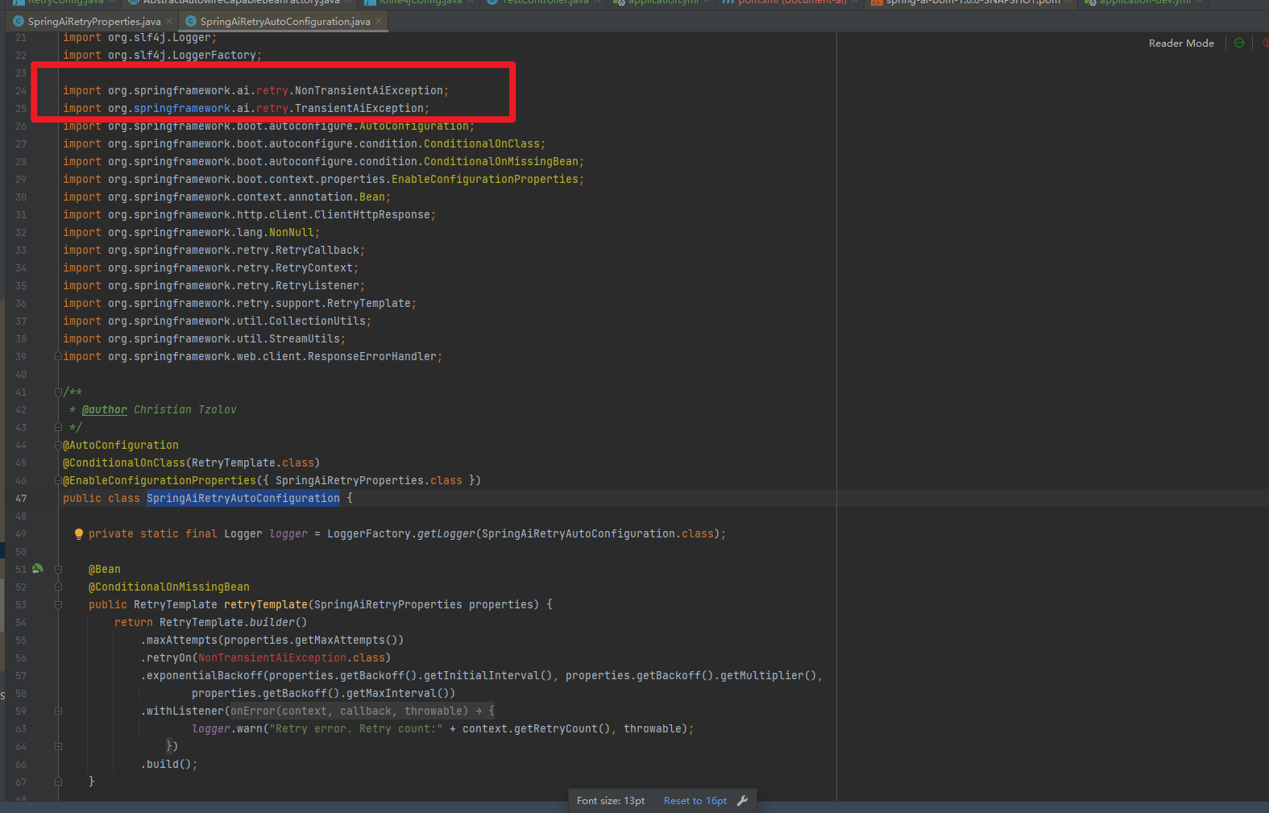Click the Font size: 13pt label
1269x813 pixels.
(x=611, y=801)
